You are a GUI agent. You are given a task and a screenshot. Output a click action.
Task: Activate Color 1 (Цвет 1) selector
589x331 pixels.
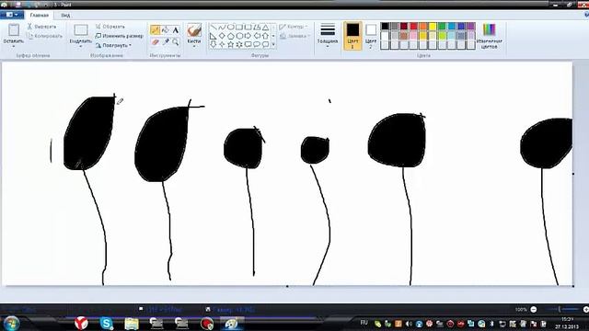coord(352,36)
